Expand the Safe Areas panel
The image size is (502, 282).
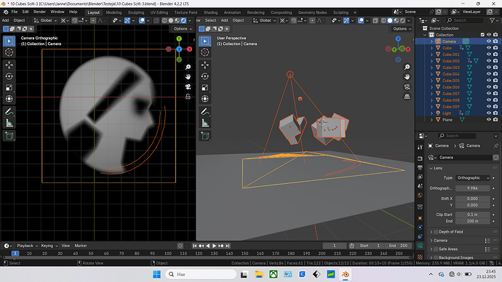(431, 249)
